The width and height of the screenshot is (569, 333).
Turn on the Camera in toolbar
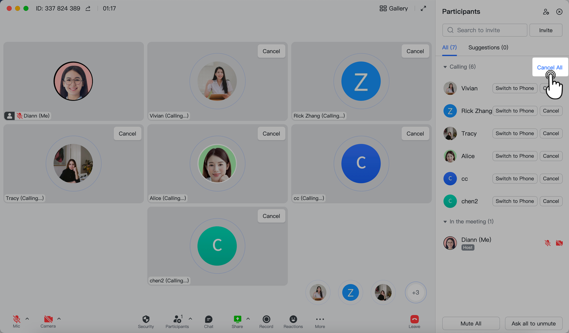(x=48, y=319)
